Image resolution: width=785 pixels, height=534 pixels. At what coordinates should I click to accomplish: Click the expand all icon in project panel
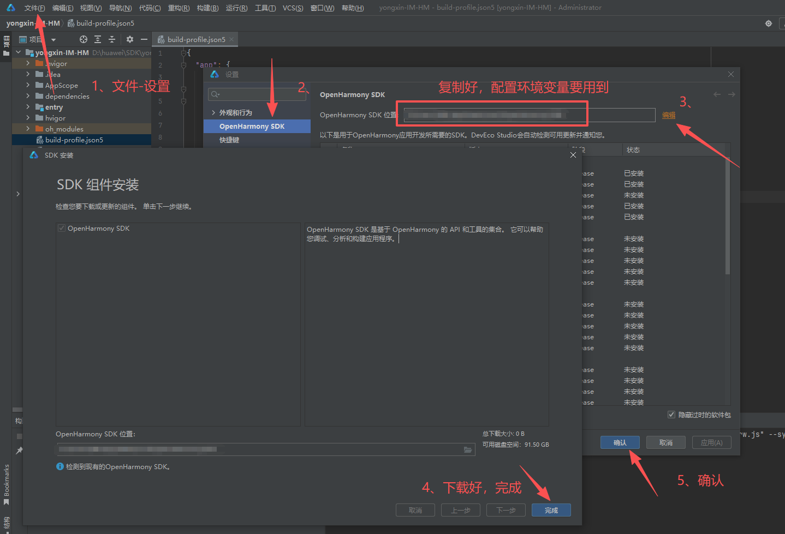point(98,39)
